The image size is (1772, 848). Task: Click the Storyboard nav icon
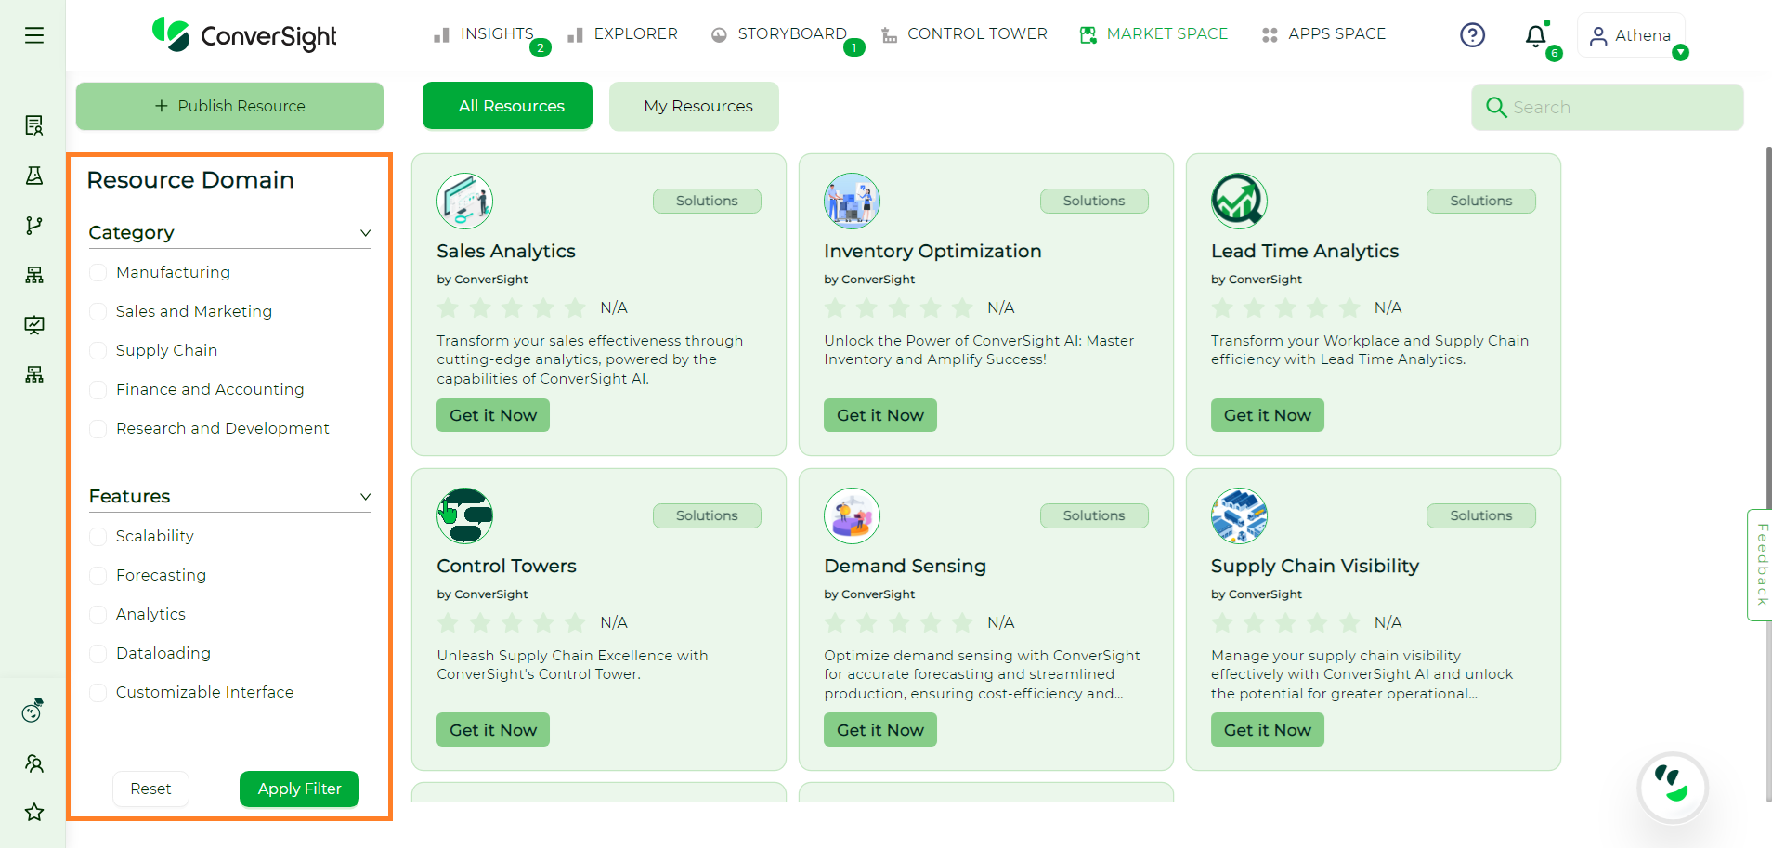719,35
